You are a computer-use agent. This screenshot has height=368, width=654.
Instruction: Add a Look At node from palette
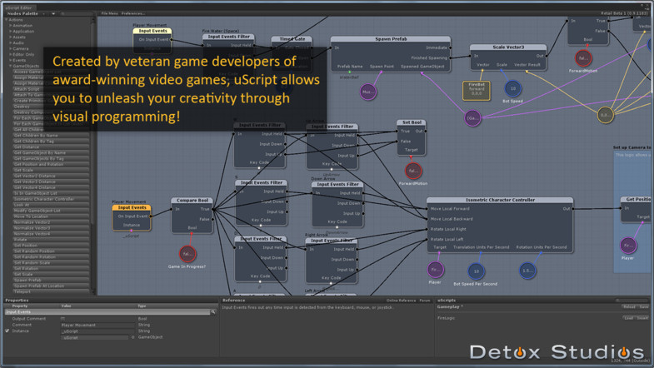point(51,205)
